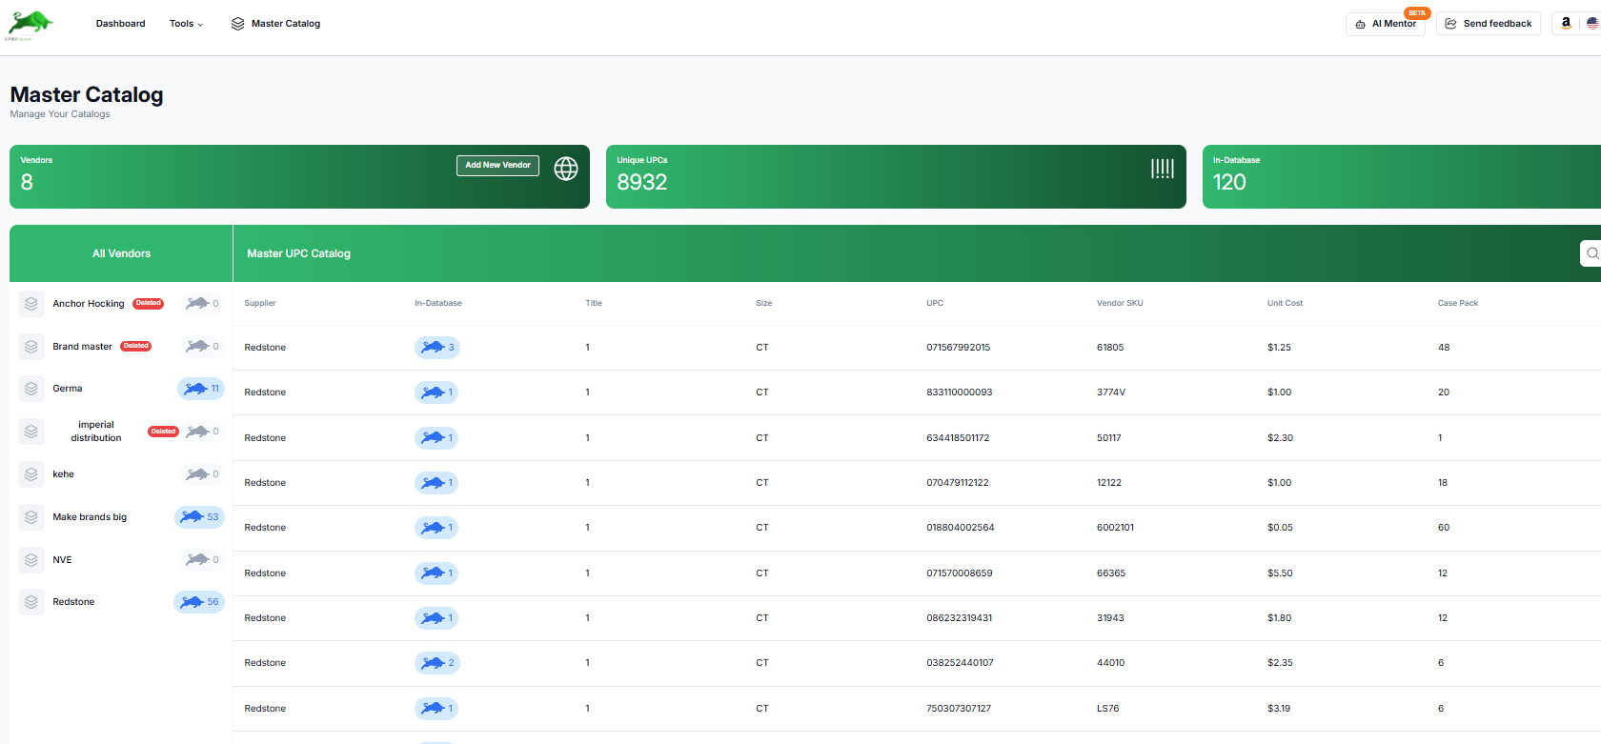Select the Brand master vendor
Image resolution: width=1601 pixels, height=744 pixels.
82,347
